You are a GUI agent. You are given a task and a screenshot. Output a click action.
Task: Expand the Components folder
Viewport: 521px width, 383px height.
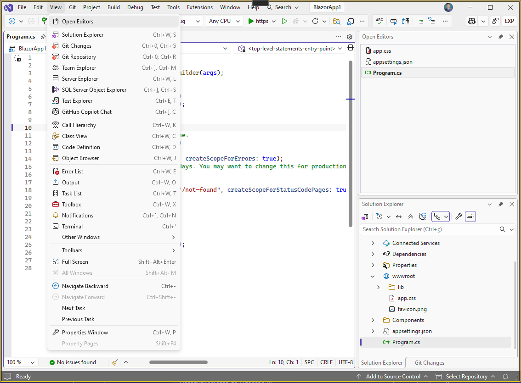tap(373, 320)
